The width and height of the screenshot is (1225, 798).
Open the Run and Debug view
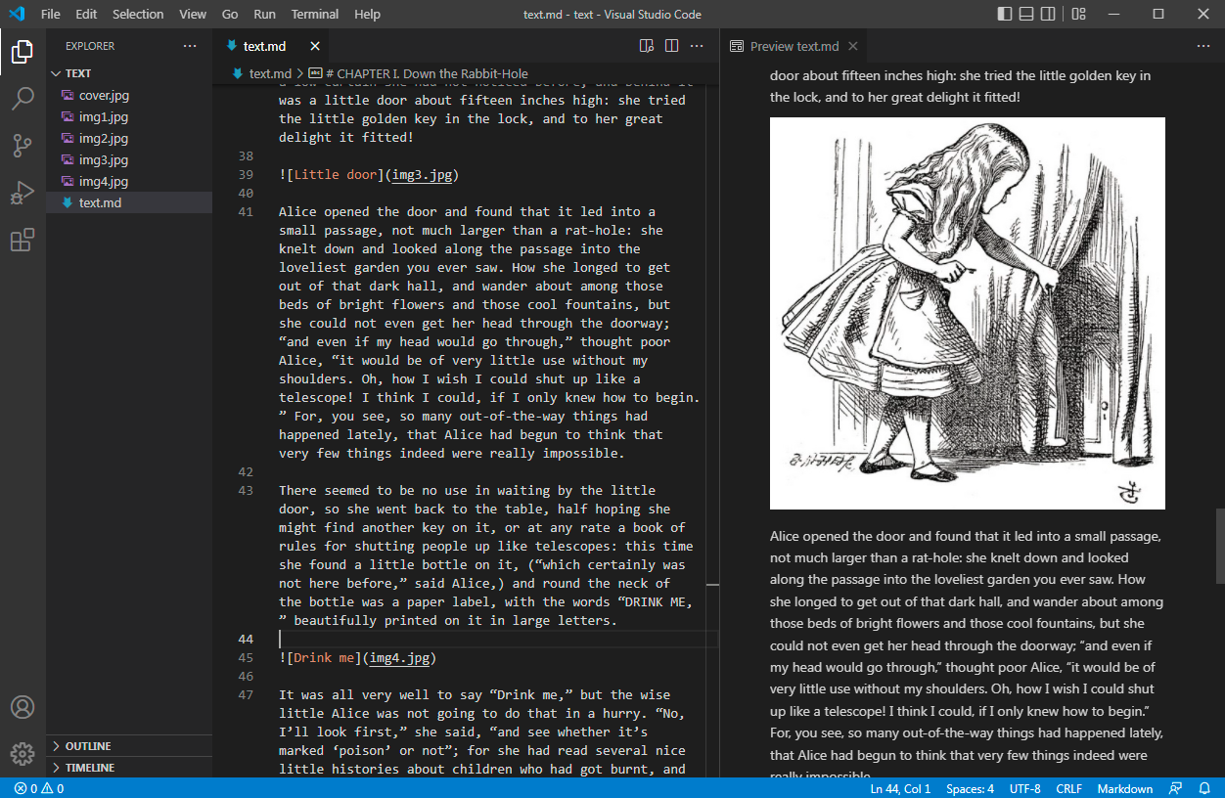[23, 193]
